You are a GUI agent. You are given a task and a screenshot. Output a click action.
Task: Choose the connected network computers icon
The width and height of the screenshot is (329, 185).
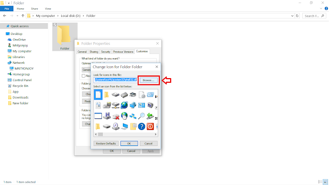[x=133, y=116]
